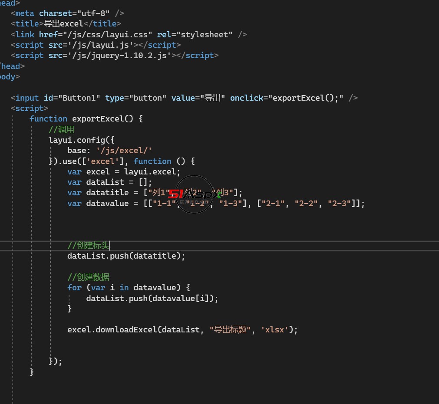Click the id="Button1" attribute
This screenshot has height=404, width=439.
pyautogui.click(x=72, y=98)
